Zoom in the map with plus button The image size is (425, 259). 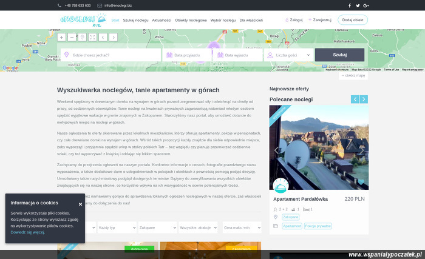coord(61,37)
